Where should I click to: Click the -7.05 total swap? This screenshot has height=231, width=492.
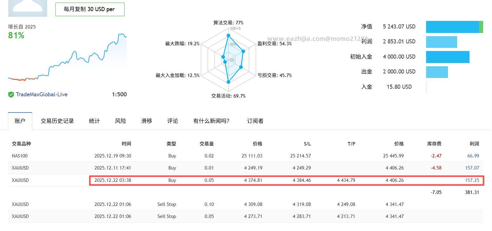(436, 192)
